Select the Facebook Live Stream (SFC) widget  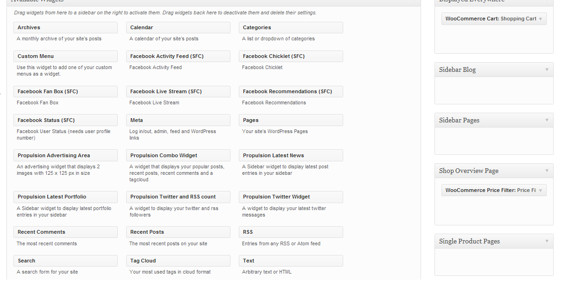(178, 92)
